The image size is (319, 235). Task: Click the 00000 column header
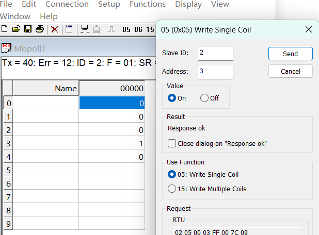pos(112,88)
